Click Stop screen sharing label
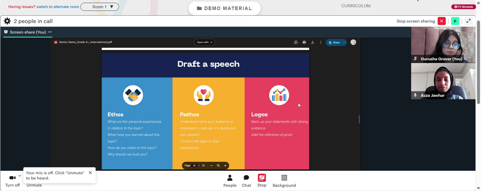The width and height of the screenshot is (481, 191). tap(416, 21)
